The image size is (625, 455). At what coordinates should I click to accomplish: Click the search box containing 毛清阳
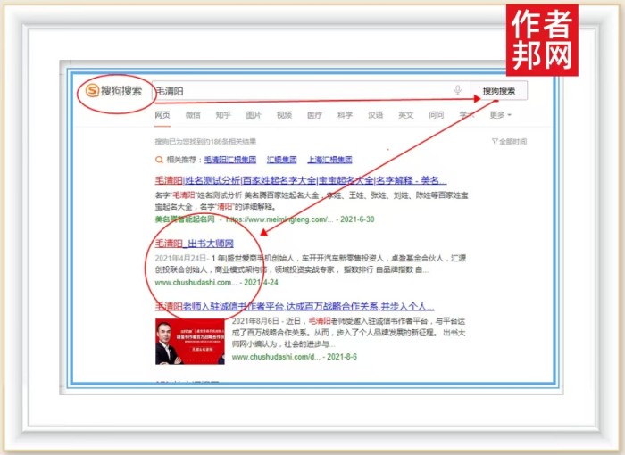tap(295, 91)
